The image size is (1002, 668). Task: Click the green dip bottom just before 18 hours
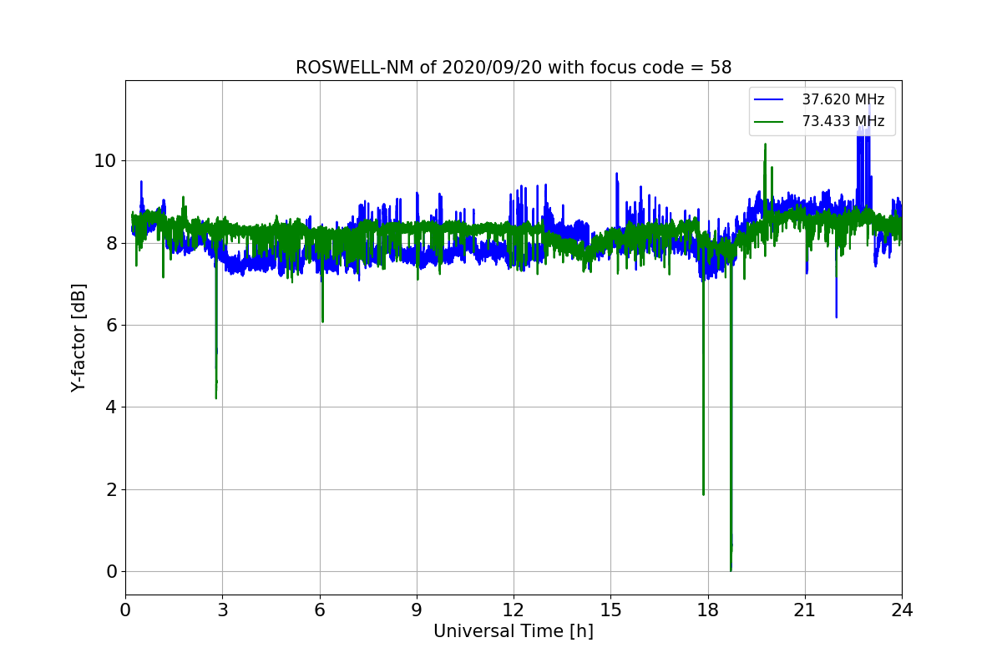click(x=703, y=494)
